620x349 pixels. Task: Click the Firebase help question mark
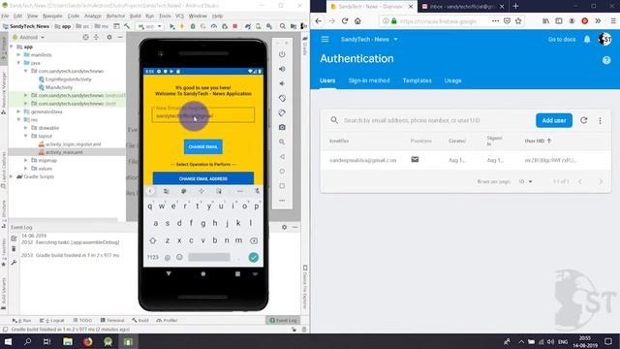(606, 60)
